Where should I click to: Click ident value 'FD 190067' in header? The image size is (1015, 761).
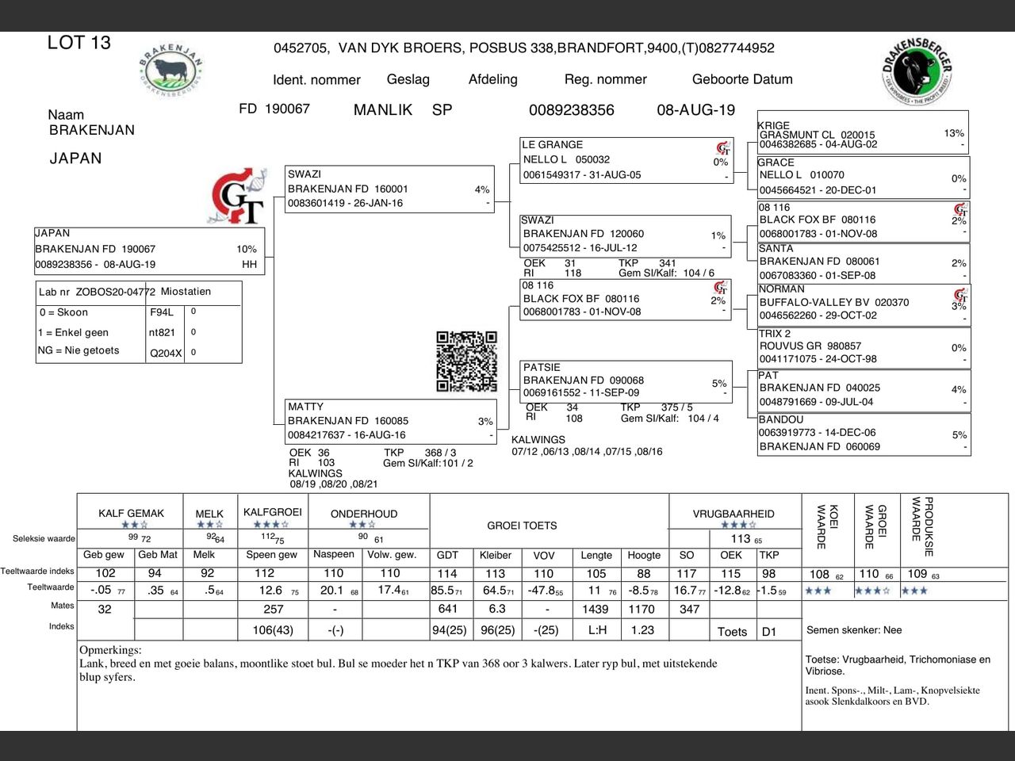coord(274,109)
